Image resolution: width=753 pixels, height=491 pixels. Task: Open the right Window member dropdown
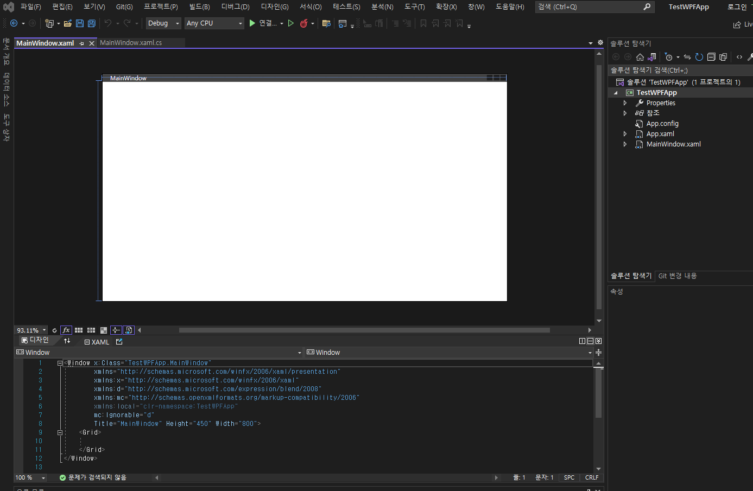[450, 352]
